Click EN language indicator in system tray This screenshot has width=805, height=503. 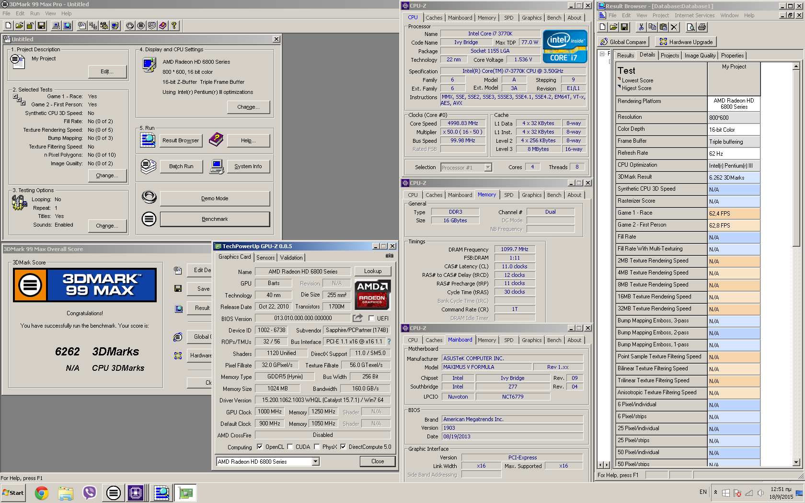click(x=703, y=492)
